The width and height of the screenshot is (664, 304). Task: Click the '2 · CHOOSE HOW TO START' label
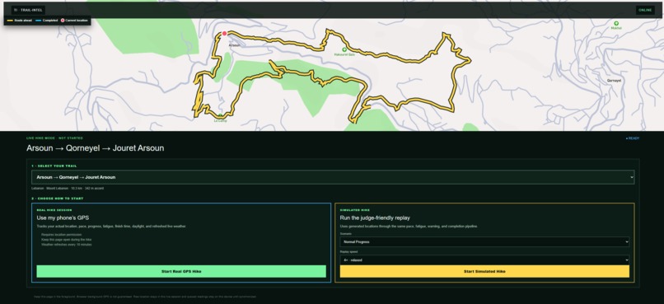click(58, 199)
